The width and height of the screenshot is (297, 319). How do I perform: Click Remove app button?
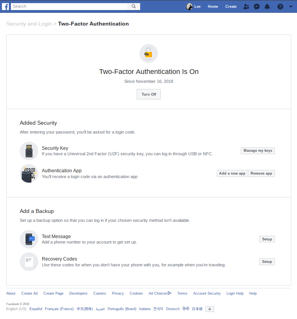pyautogui.click(x=261, y=173)
